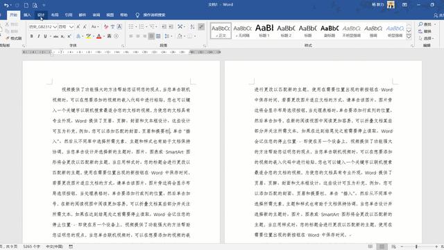
Task: Click the strikethrough text icon
Action: pos(55,36)
